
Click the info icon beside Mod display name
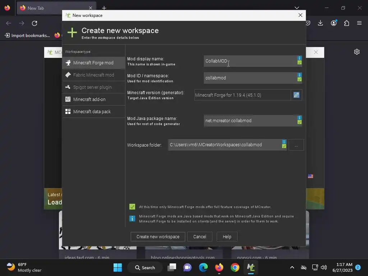tap(299, 58)
